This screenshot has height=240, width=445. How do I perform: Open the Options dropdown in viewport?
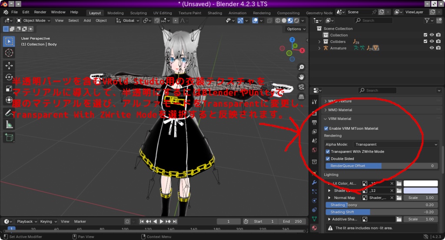click(296, 29)
